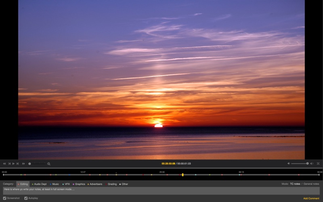323x202 pixels.
Task: Click the magnifier zoom icon
Action: tap(49, 164)
